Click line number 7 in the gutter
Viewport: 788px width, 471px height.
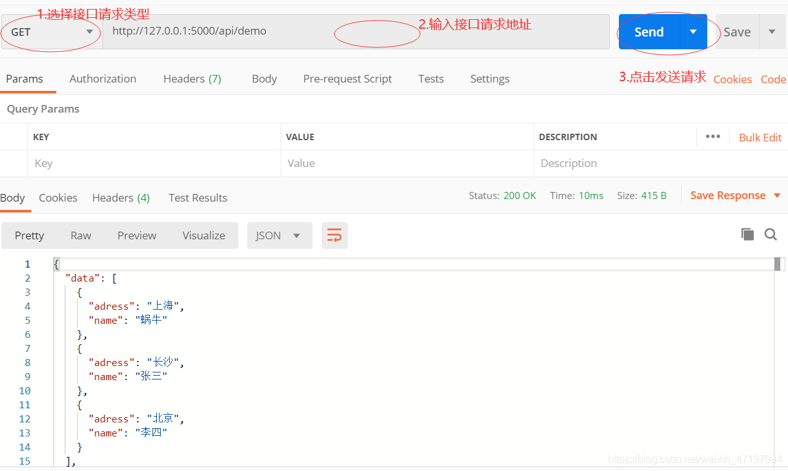(x=28, y=348)
